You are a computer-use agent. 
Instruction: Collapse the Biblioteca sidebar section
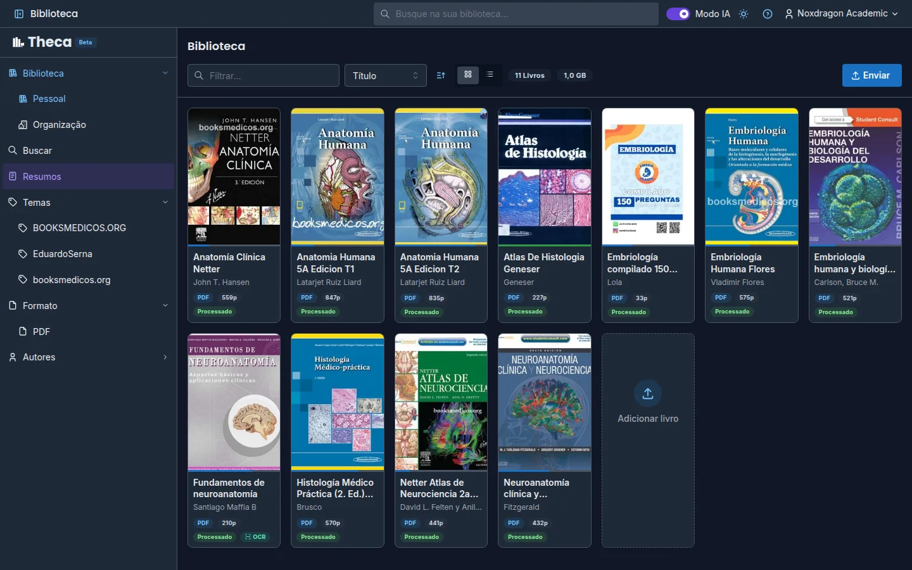(x=165, y=73)
